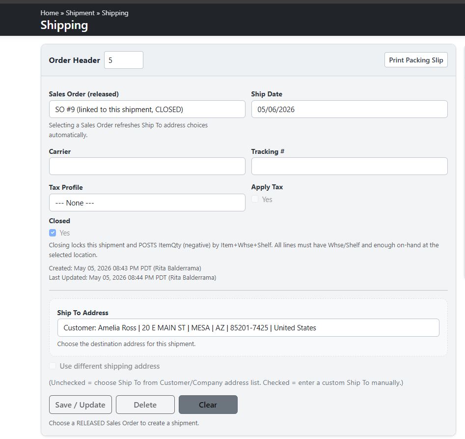Click the Order Header label
465x439 pixels.
click(x=75, y=60)
